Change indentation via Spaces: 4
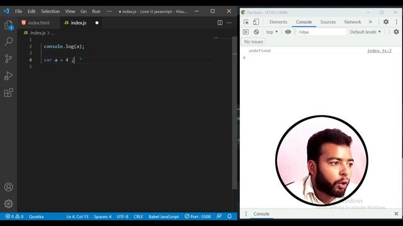403x226 pixels. point(103,217)
